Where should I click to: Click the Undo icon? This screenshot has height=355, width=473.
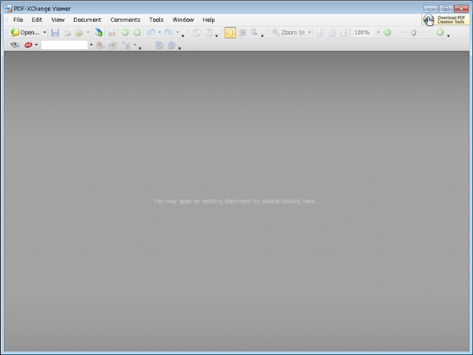pos(151,32)
